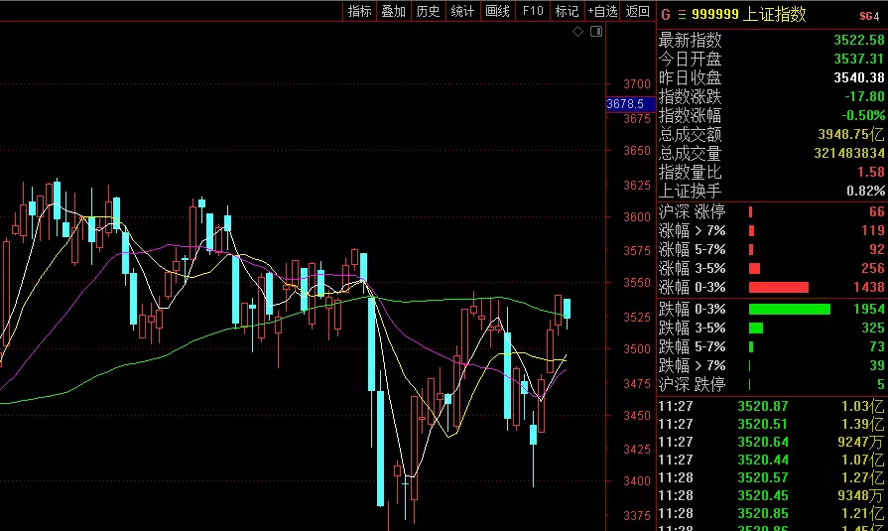
Task: Select 叠加 overlay in the toolbar
Action: tap(393, 11)
